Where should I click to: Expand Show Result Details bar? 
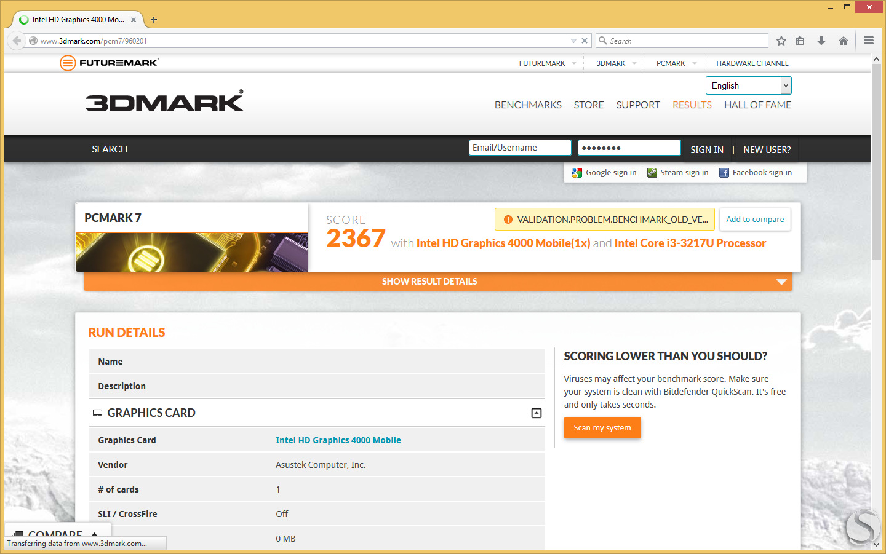coord(438,282)
